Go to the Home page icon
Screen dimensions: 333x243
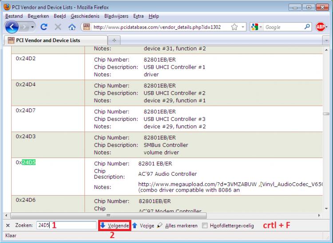point(72,27)
